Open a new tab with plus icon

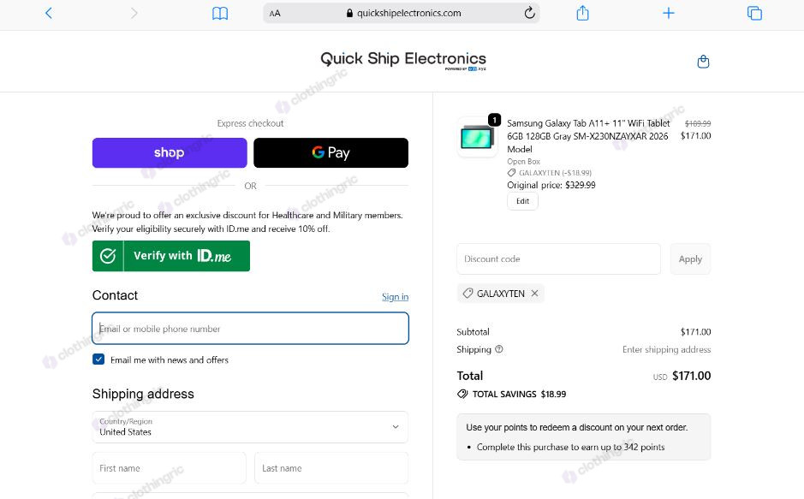coord(668,13)
